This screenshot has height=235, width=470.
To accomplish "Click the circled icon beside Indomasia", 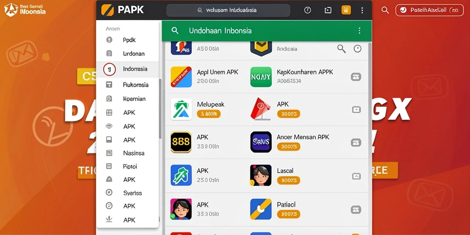I will 109,70.
